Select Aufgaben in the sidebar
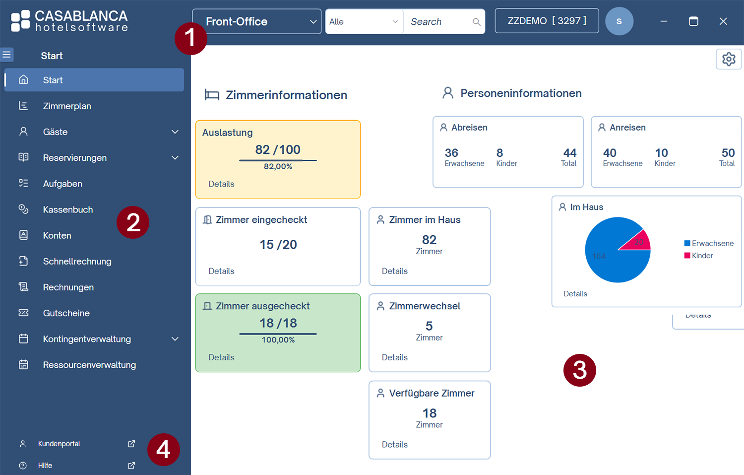 (x=62, y=184)
